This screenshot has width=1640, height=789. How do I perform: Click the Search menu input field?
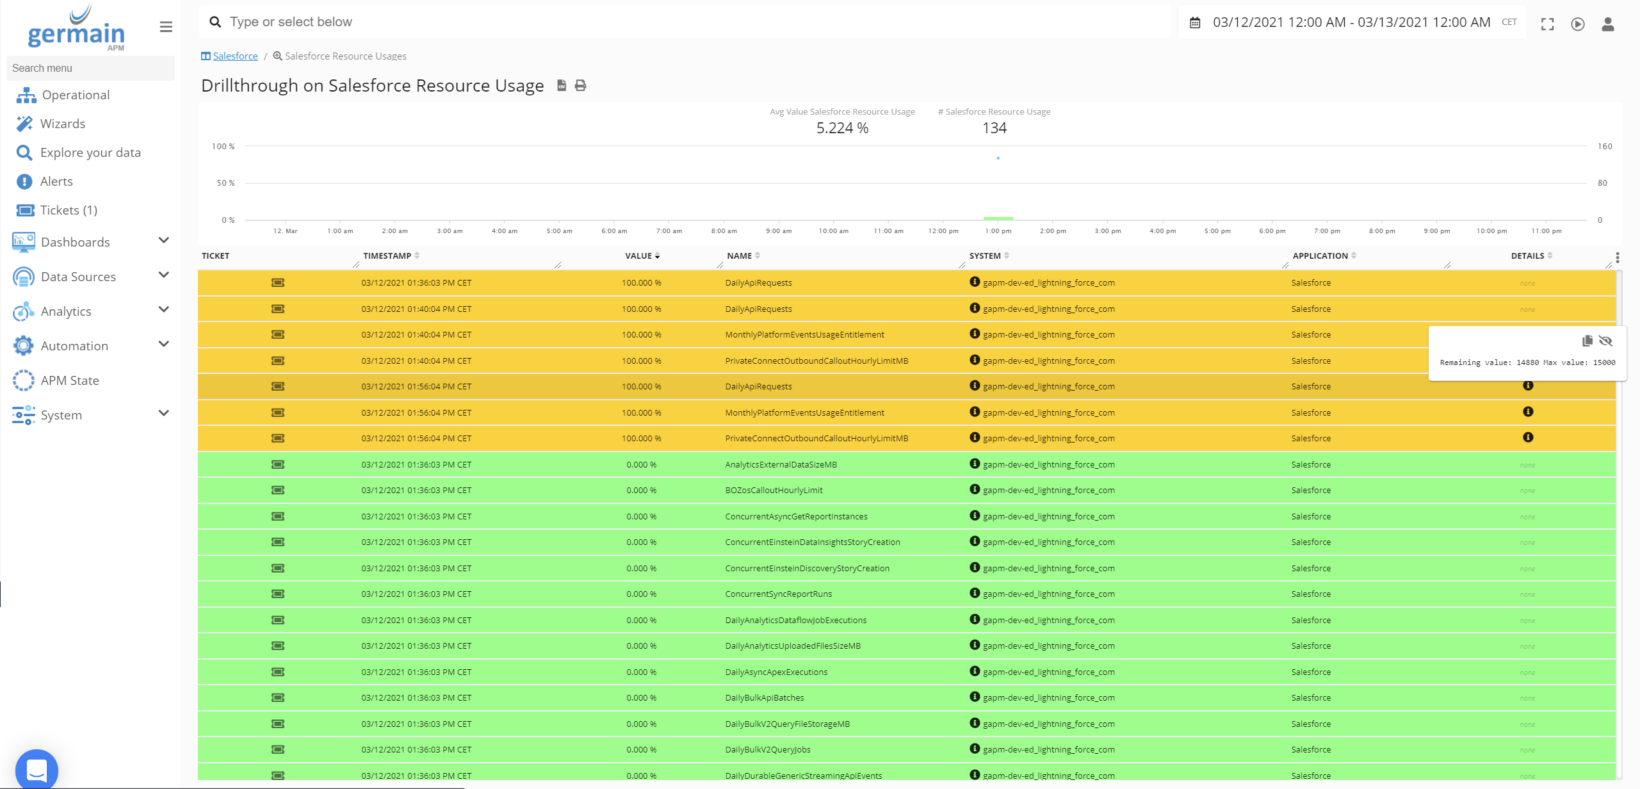[x=90, y=68]
